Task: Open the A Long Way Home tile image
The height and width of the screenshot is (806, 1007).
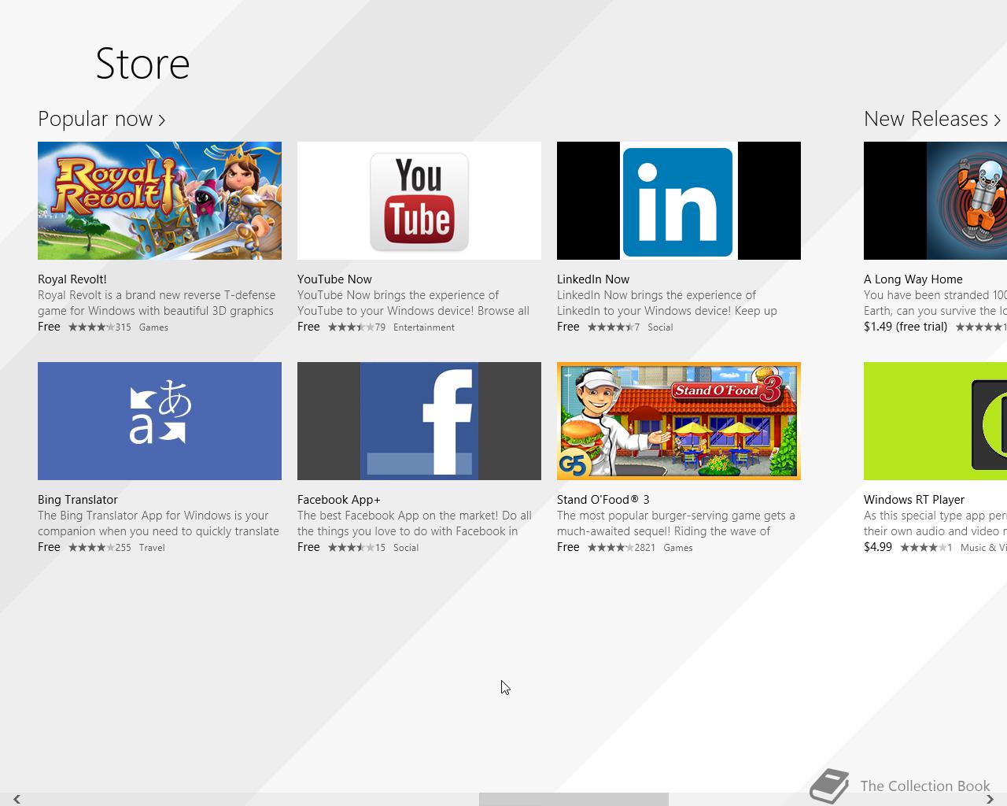Action: 935,201
